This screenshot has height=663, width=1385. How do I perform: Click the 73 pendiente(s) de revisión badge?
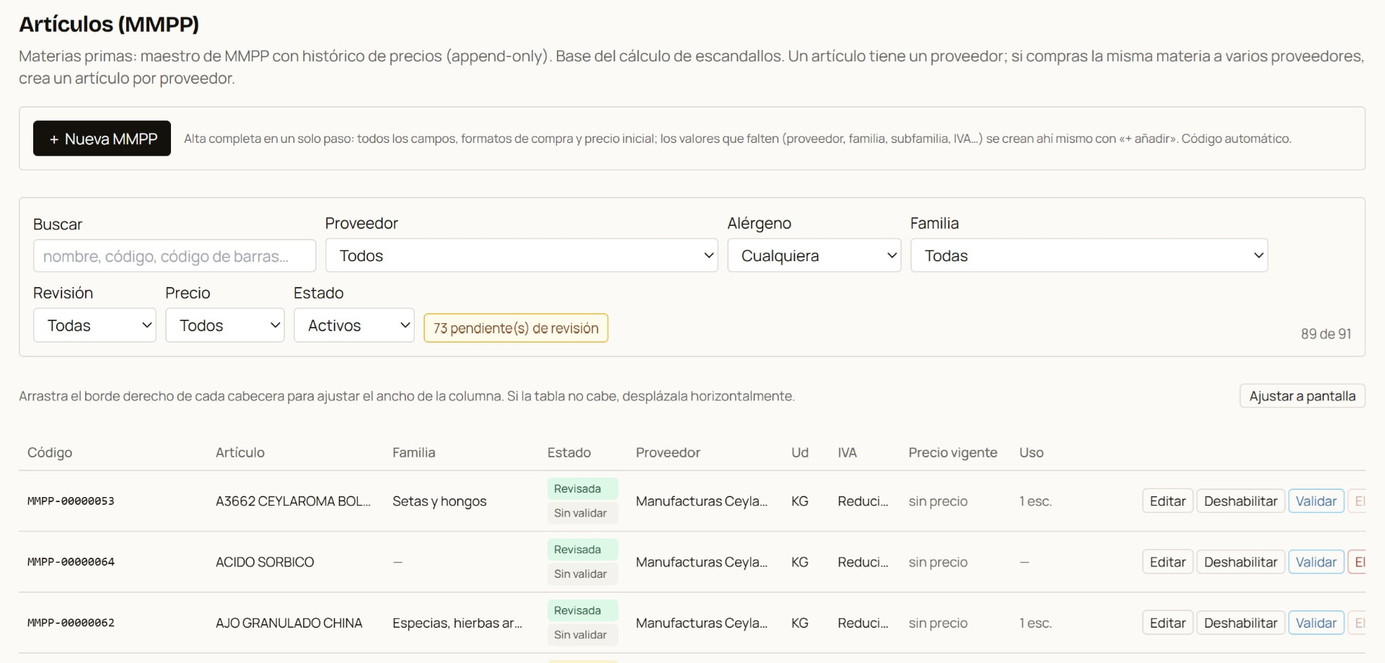click(x=516, y=328)
